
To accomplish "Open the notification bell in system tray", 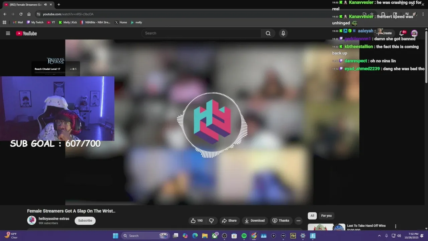I will pyautogui.click(x=422, y=236).
